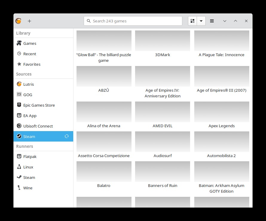266x221 pixels.
Task: Select Ubisoft Connect source
Action: pyautogui.click(x=43, y=126)
